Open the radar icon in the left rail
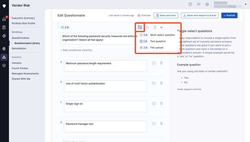The height and width of the screenshot is (142, 250). coord(4,49)
